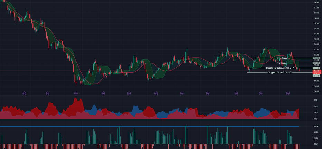This screenshot has height=149, width=322.
Task: Open the second purple event marker from left
Action: [47, 93]
